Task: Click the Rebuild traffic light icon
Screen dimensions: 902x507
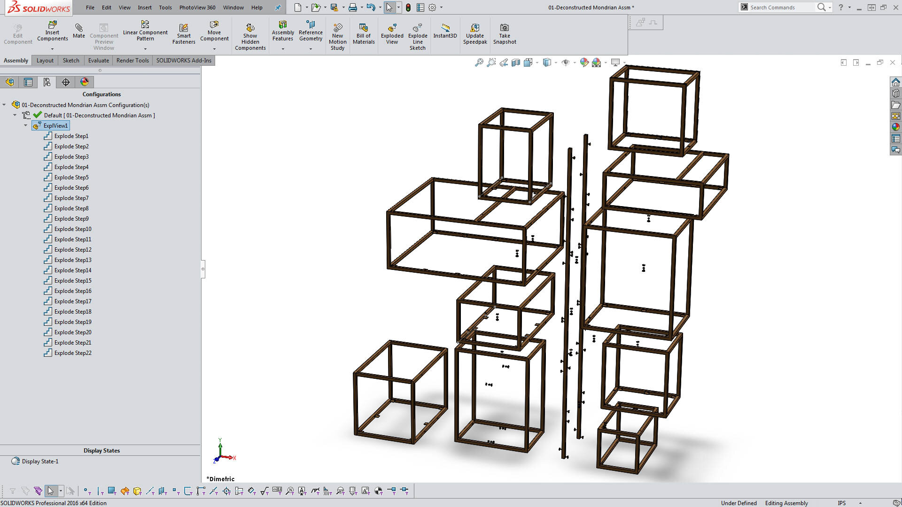Action: [x=408, y=8]
